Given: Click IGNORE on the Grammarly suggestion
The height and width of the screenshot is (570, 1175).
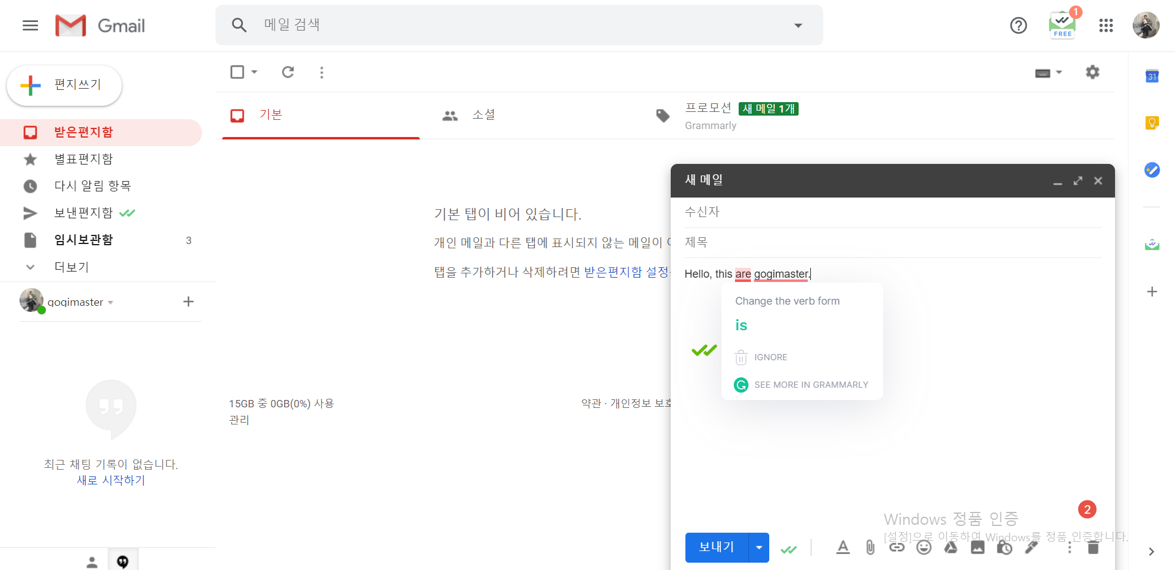Looking at the screenshot, I should 771,357.
